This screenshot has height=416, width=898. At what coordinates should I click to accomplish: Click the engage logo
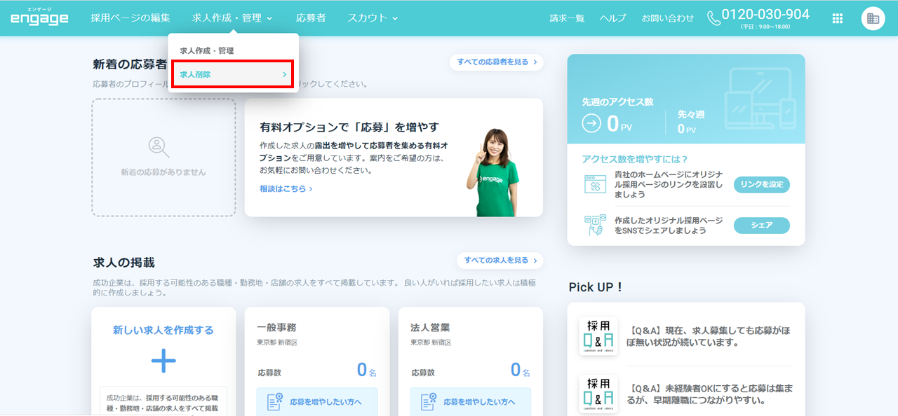click(39, 17)
